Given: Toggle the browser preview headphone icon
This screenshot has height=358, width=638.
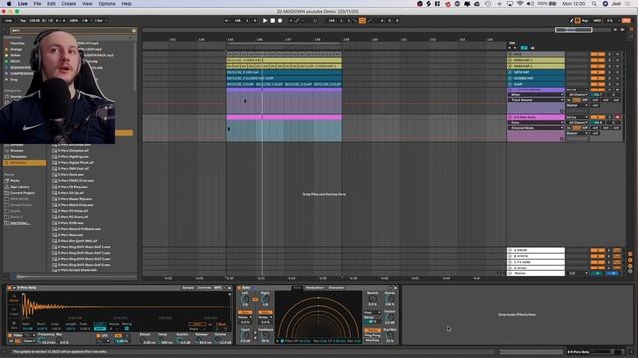Looking at the screenshot, I should [13, 276].
